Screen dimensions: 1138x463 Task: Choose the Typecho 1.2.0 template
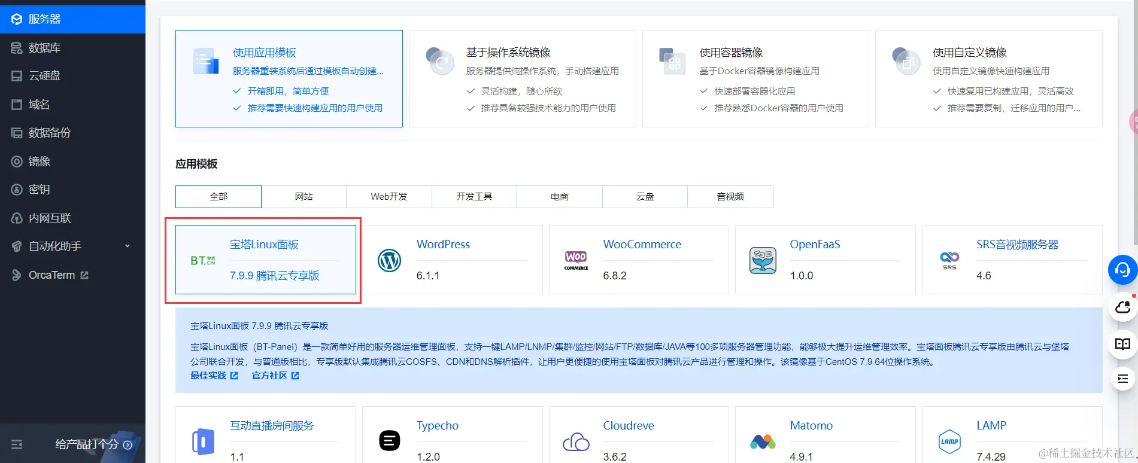[453, 435]
